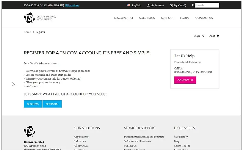
Task: Click the 'View your product inventory' bullet
Action: point(43,82)
